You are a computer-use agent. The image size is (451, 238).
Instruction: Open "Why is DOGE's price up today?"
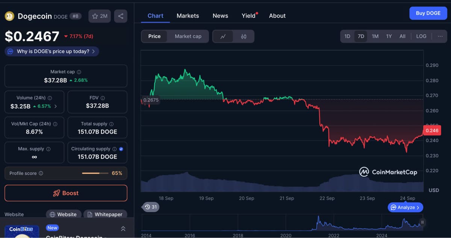(52, 51)
